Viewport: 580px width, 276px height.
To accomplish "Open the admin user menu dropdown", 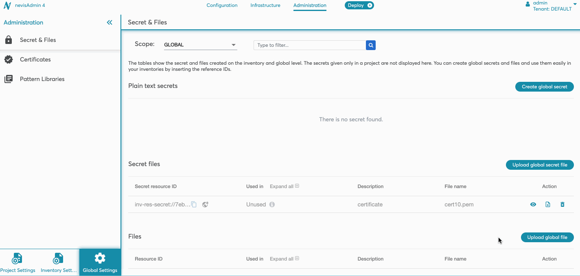I will (575, 4).
